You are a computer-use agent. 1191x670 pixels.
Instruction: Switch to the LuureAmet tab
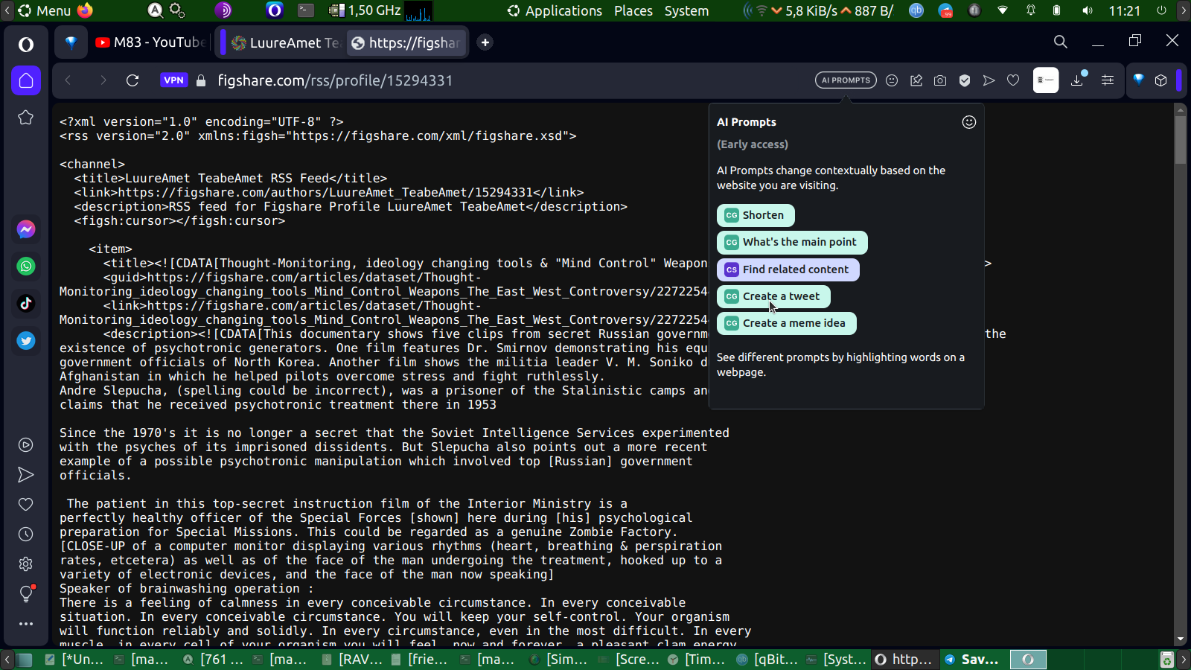pyautogui.click(x=286, y=42)
